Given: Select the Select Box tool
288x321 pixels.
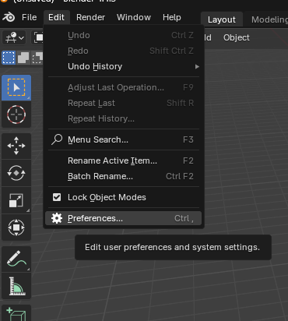Looking at the screenshot, I should click(16, 87).
